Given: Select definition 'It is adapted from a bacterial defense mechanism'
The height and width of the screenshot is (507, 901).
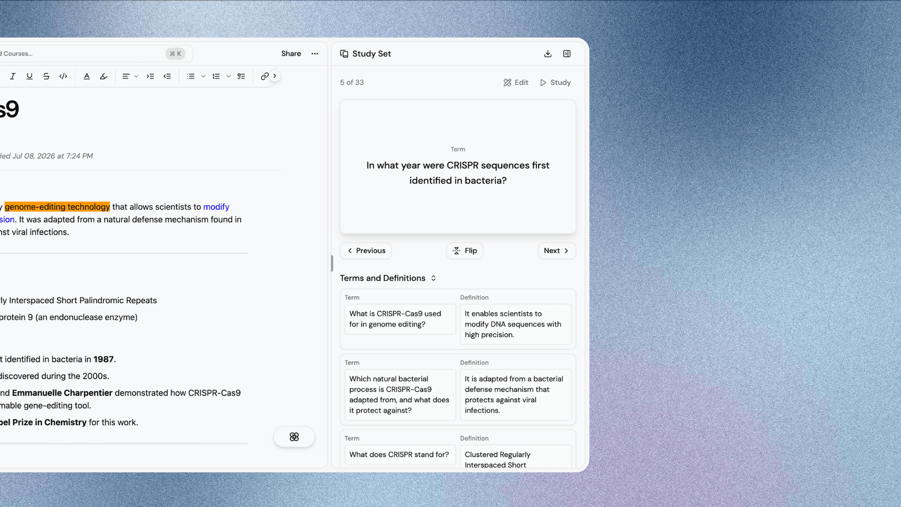Looking at the screenshot, I should [516, 394].
